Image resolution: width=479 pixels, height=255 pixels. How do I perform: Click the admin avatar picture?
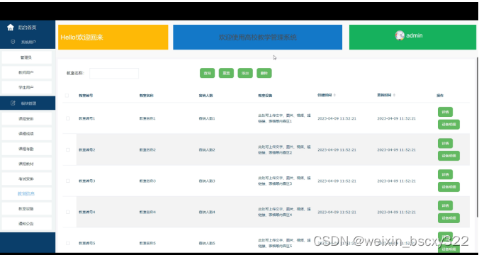click(400, 35)
